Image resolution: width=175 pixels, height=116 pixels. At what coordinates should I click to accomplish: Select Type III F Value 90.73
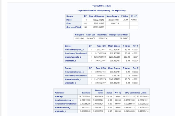click(x=127, y=79)
